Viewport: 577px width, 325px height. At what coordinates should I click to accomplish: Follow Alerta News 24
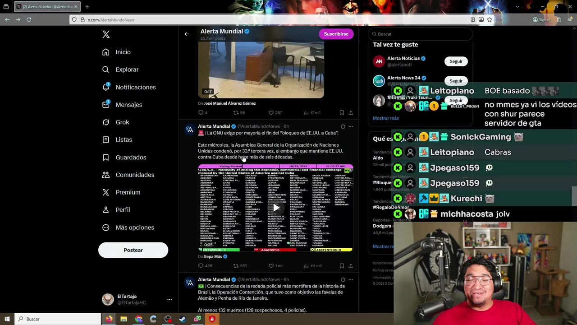456,81
